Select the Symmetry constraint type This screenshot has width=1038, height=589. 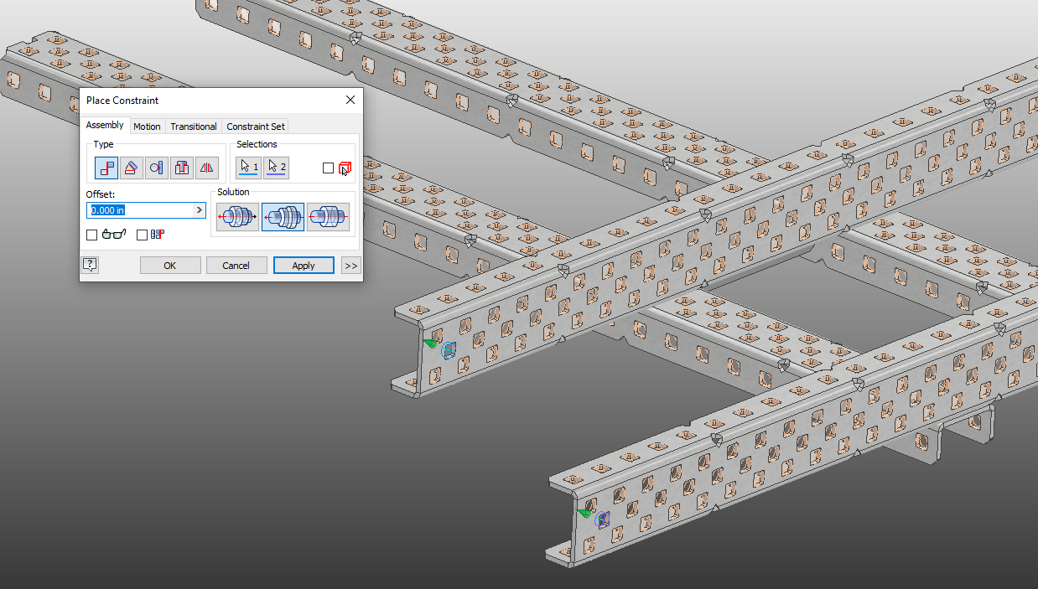(207, 168)
